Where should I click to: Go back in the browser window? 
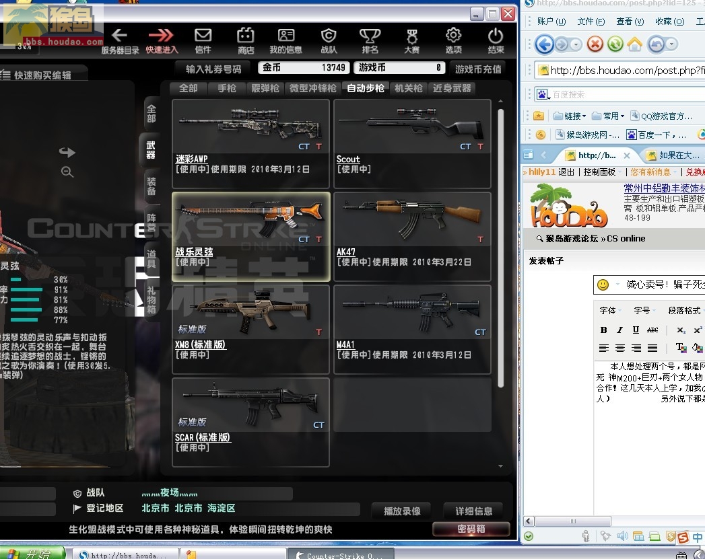point(545,44)
